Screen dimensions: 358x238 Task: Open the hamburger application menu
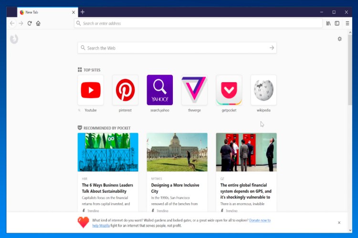(x=347, y=23)
